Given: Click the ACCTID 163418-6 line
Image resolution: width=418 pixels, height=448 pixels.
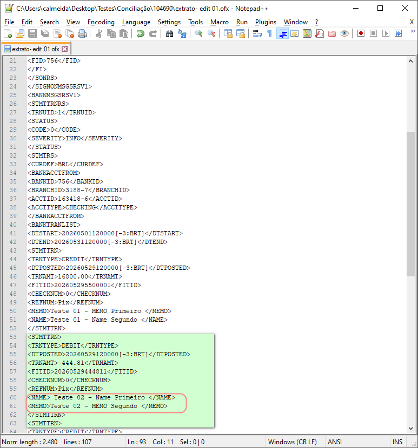Looking at the screenshot, I should pos(75,199).
